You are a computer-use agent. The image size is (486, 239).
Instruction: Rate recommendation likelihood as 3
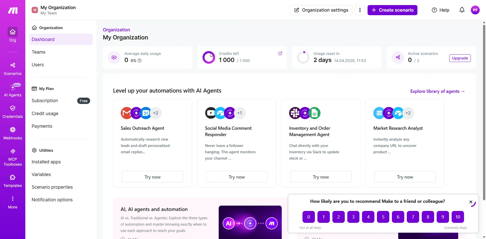pyautogui.click(x=353, y=217)
